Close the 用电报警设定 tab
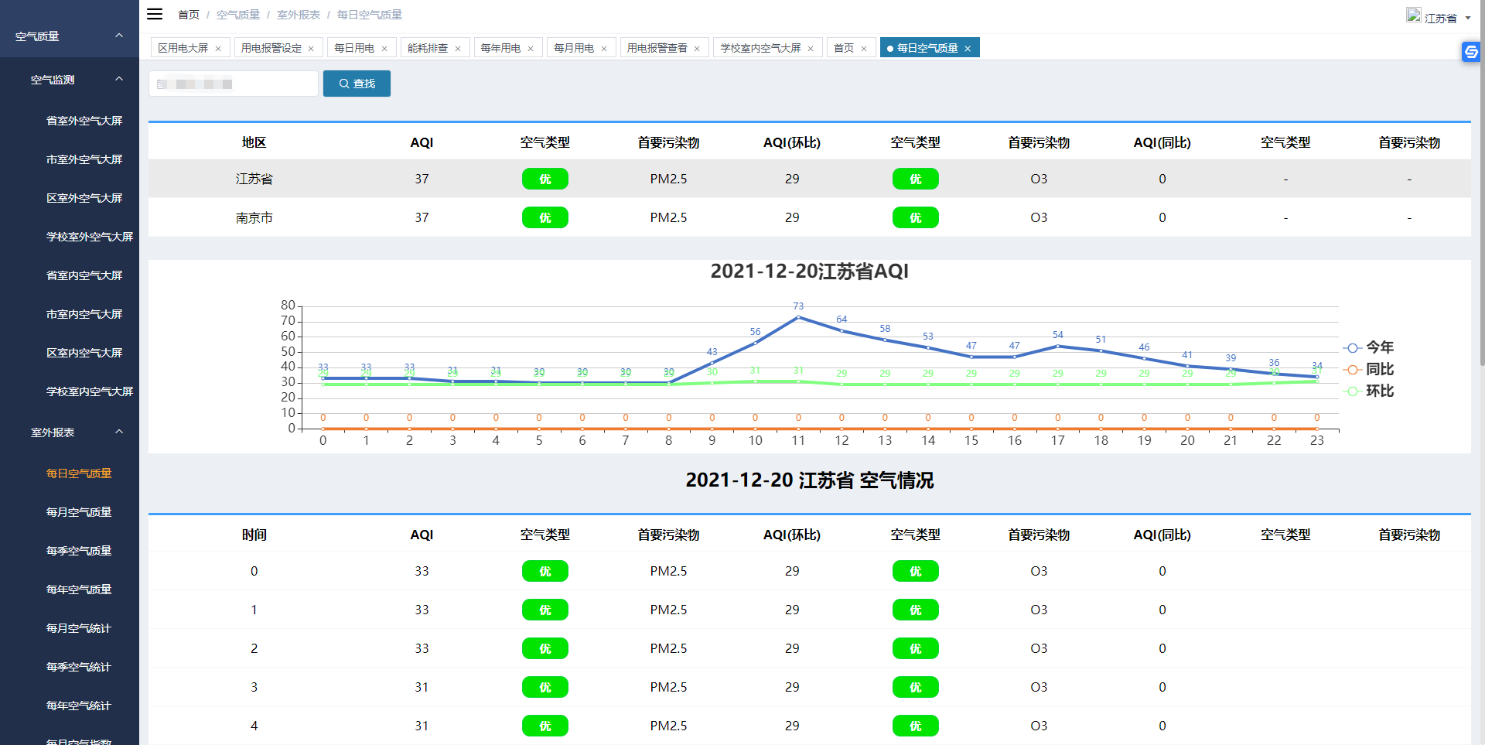Image resolution: width=1485 pixels, height=745 pixels. pos(311,49)
